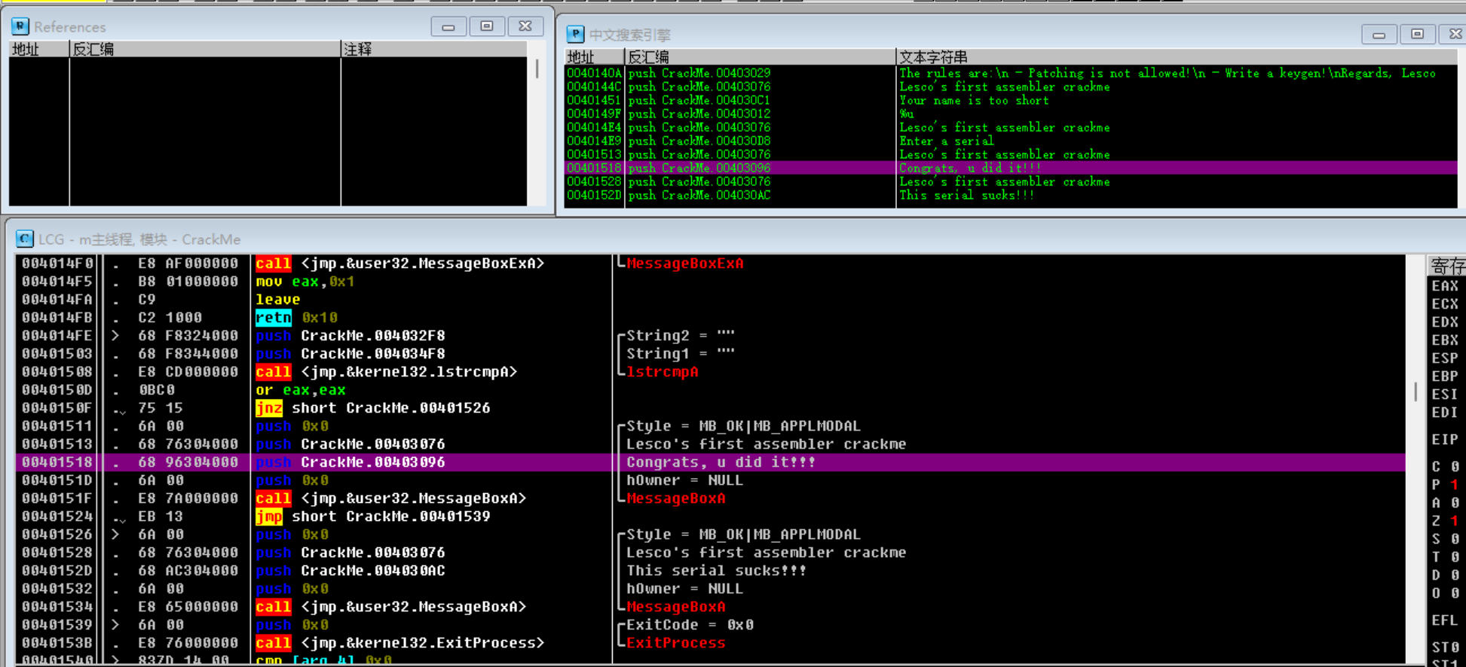
Task: Select 'mov eax,0x1' instruction at 004014F5
Action: pyautogui.click(x=710, y=281)
